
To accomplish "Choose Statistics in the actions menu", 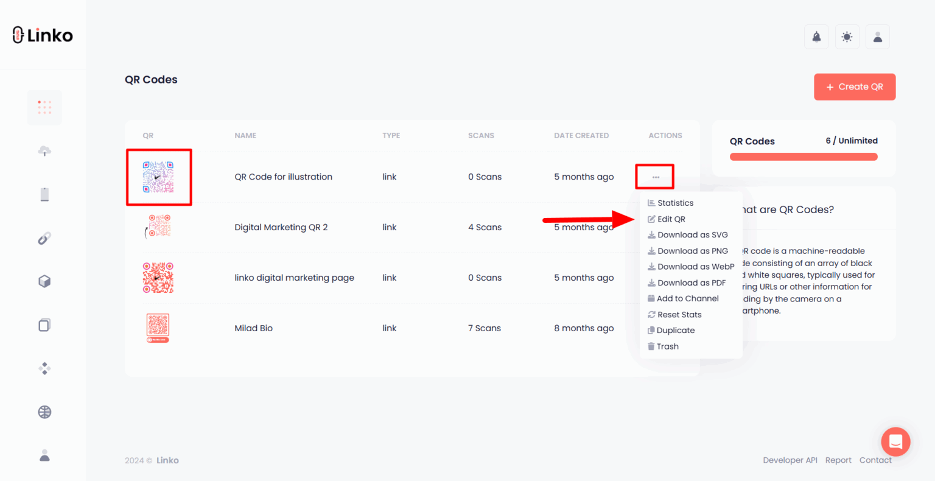I will [x=675, y=203].
